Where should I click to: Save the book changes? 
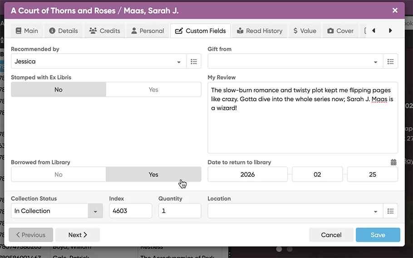click(378, 235)
